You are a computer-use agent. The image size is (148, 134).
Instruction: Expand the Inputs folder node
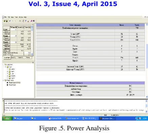tap(7, 71)
